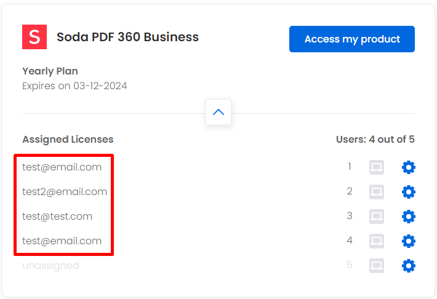Select first test@email.com license entry

tap(62, 167)
